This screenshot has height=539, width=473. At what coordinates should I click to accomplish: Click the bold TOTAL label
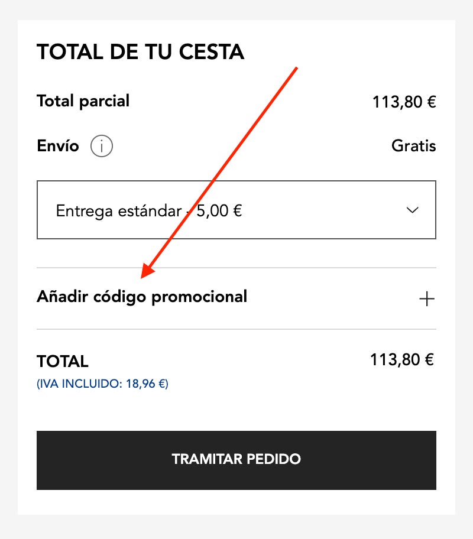click(x=62, y=361)
